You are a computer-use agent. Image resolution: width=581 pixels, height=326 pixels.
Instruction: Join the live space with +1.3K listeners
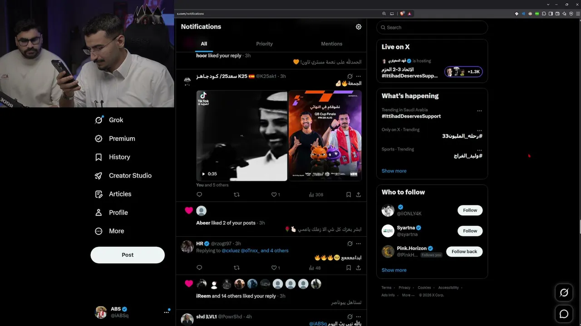pos(463,72)
